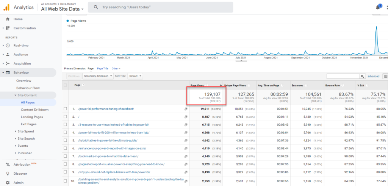Viewport: 388px width, 186px height.
Task: Open the Content Drilldown report
Action: click(34, 110)
